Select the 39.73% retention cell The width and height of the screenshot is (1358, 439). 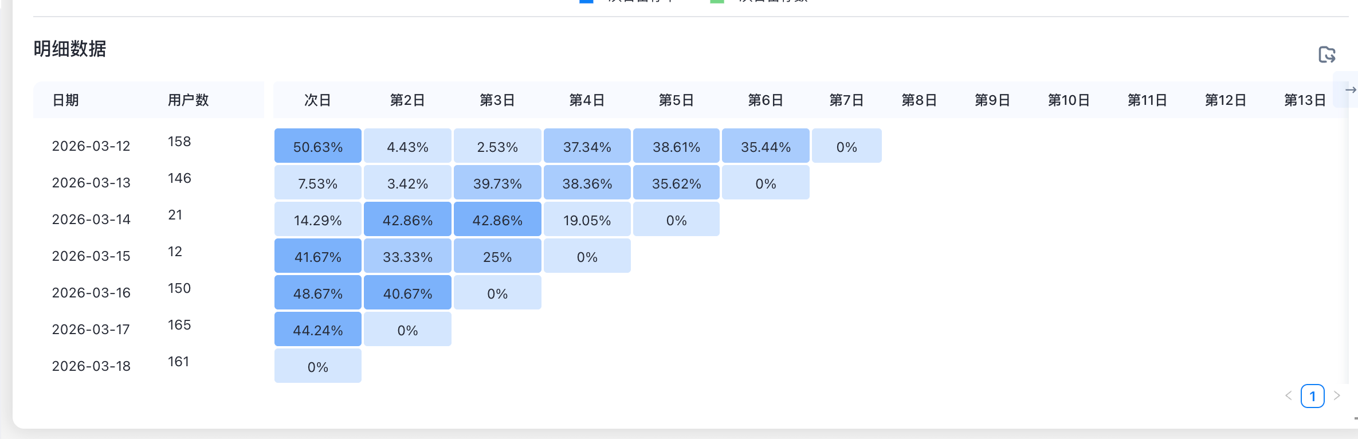click(x=497, y=183)
